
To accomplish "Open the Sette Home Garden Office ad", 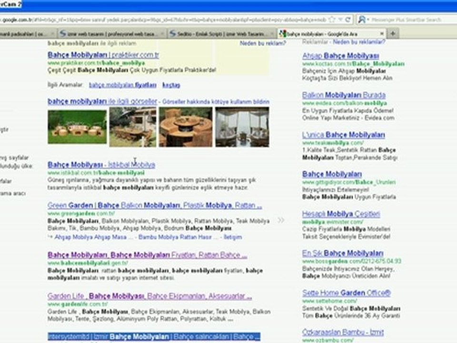I will pyautogui.click(x=346, y=293).
